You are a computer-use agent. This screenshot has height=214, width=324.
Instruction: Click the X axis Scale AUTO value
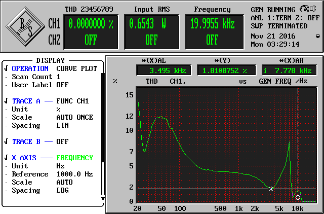(x=64, y=182)
